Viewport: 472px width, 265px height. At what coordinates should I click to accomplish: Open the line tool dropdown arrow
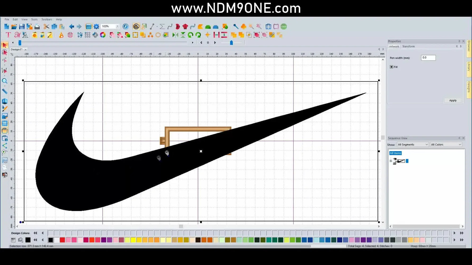point(157,26)
